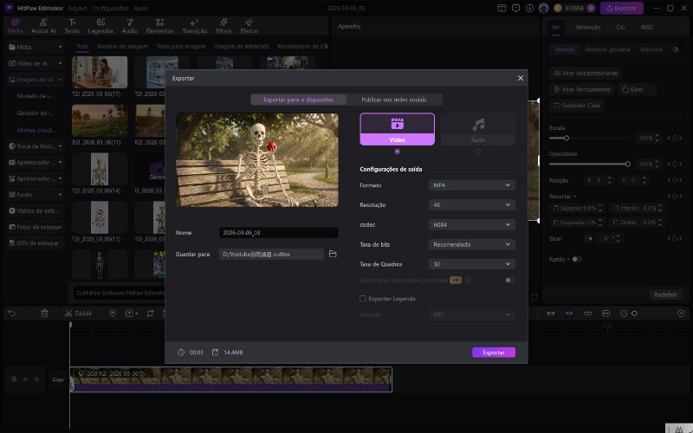Open the Texto tool in the top toolbar
Viewport: 693px width, 433px height.
[72, 25]
